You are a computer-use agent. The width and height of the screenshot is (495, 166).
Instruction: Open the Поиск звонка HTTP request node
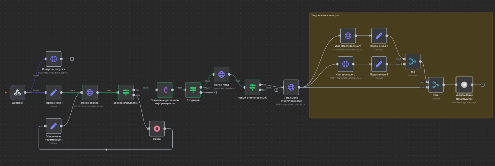click(90, 93)
